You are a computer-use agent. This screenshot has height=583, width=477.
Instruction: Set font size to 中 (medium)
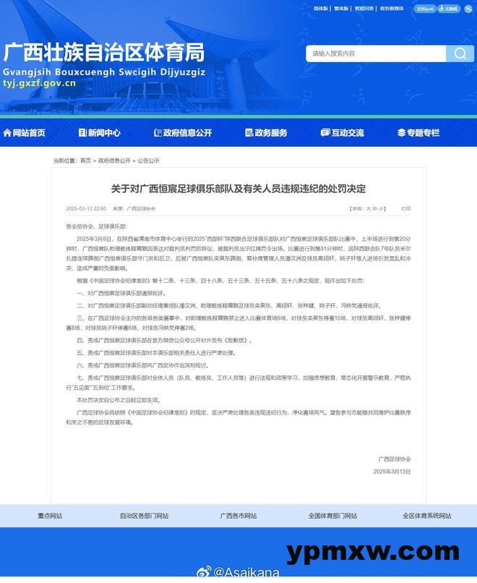pyautogui.click(x=375, y=208)
